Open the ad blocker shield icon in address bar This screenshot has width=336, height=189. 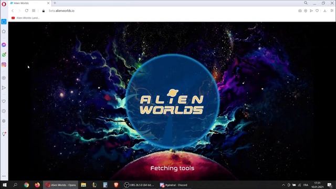(306, 10)
